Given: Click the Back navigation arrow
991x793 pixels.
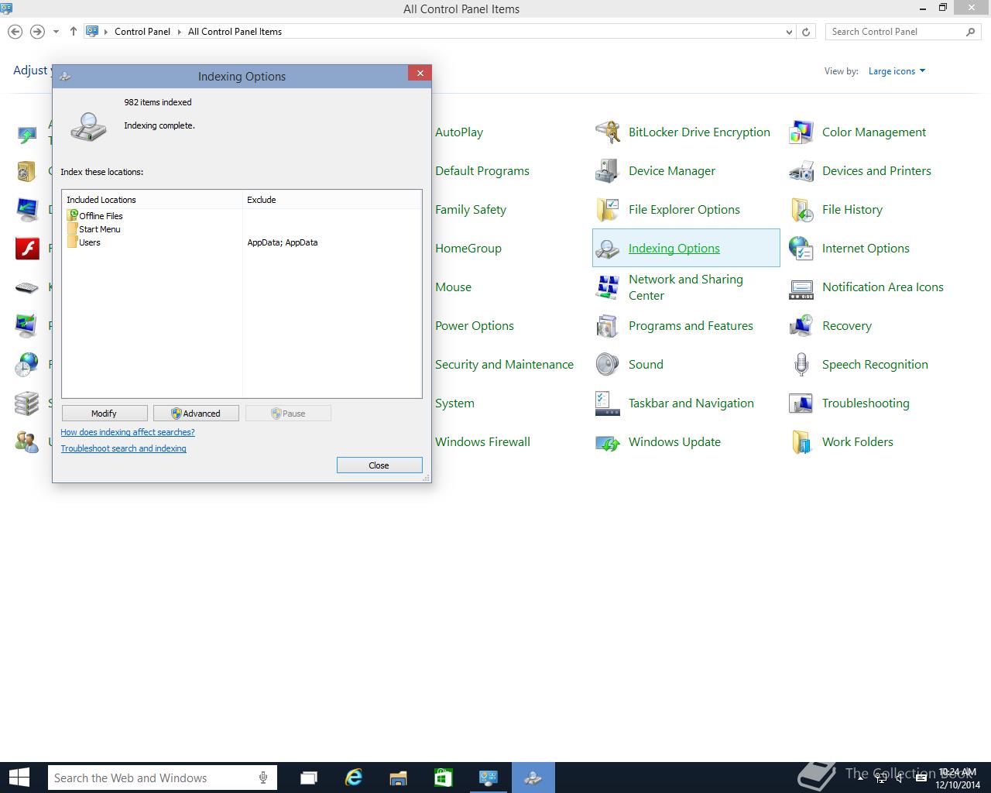Looking at the screenshot, I should [15, 32].
